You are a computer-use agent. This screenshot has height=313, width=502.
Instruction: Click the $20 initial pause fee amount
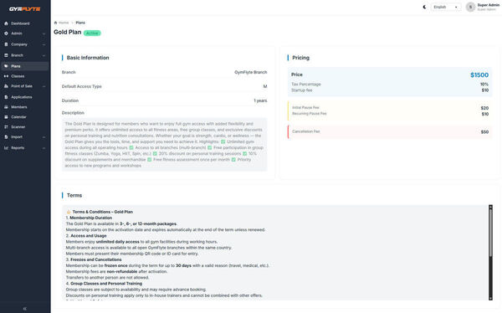point(484,108)
